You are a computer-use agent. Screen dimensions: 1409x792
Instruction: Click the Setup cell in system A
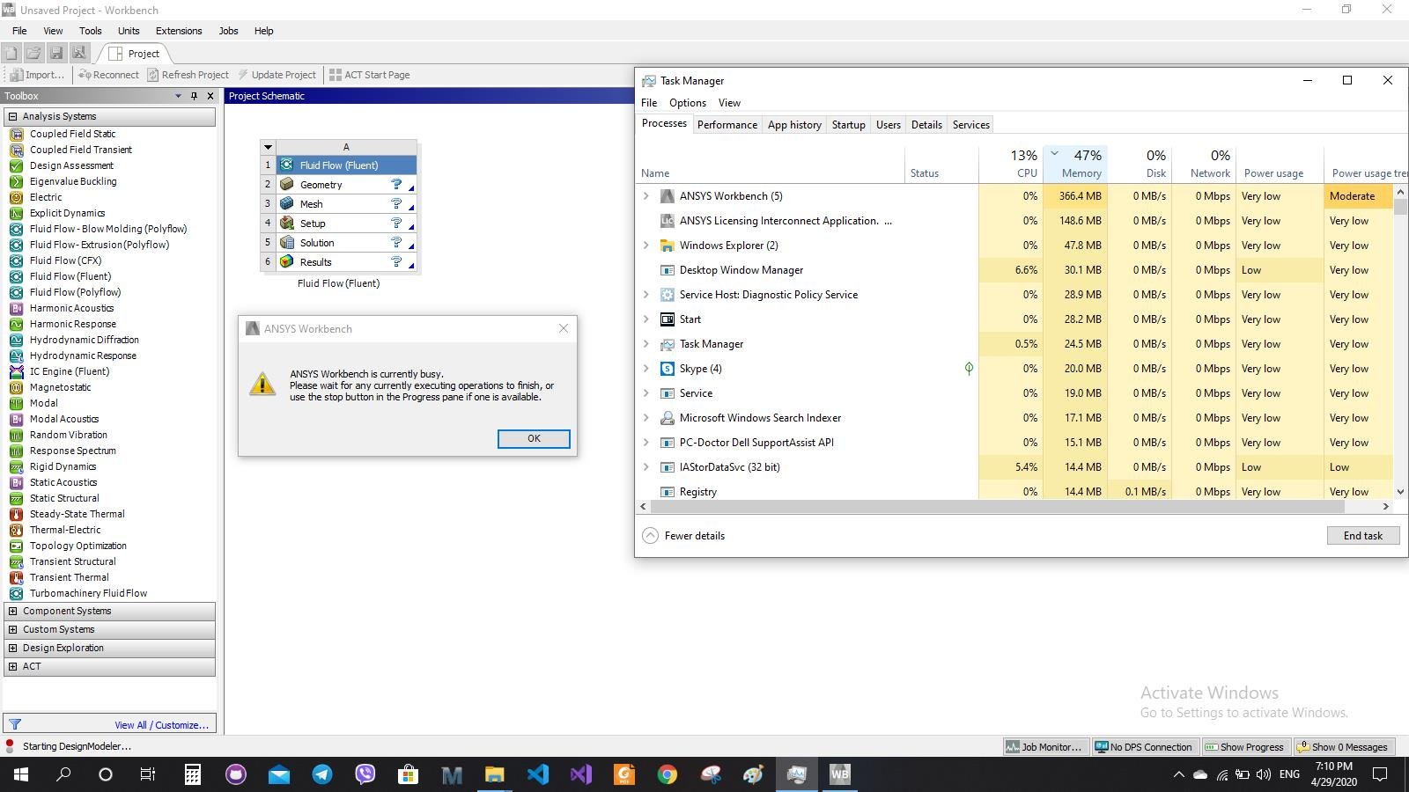346,224
